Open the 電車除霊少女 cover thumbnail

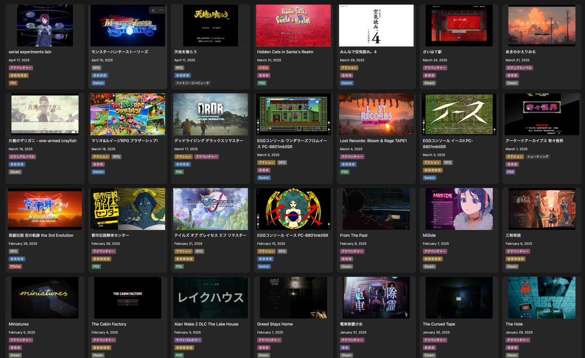[376, 298]
